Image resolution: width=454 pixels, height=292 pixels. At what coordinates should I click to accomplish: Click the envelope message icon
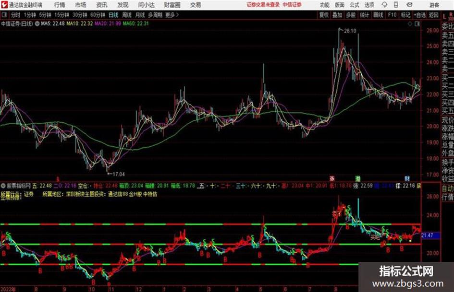(x=409, y=5)
